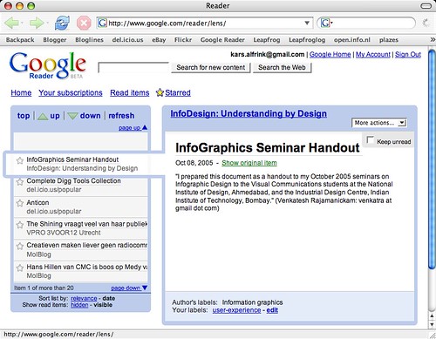This screenshot has height=339, width=436.
Task: Star the Creatieven maken liever item
Action: tap(20, 246)
